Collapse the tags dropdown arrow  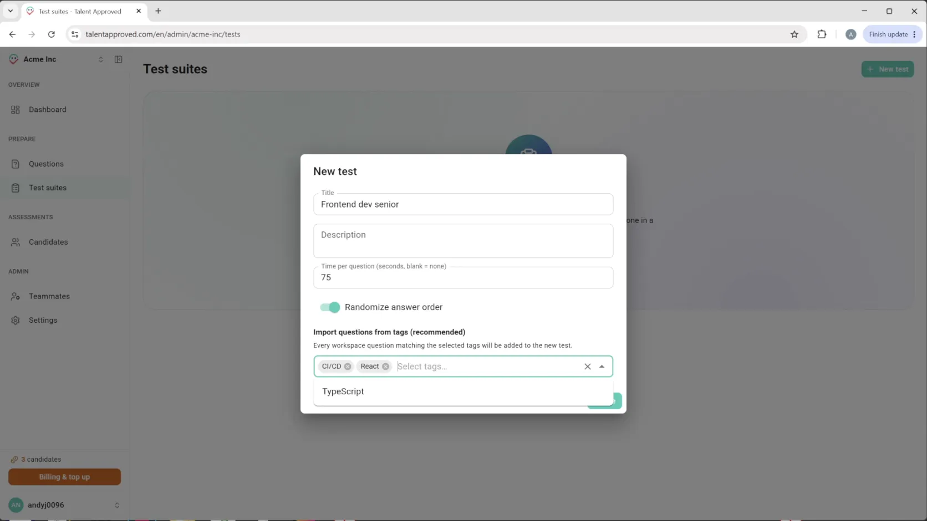602,367
